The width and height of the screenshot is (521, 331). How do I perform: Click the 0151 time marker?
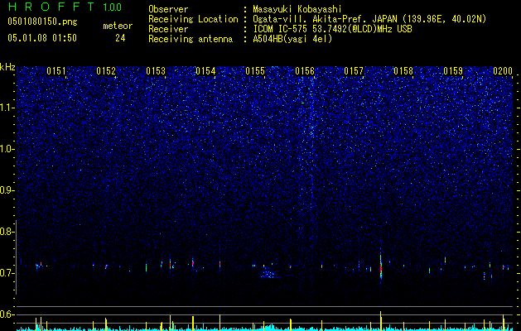[56, 70]
